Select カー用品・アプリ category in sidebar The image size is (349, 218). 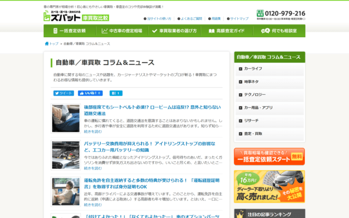[x=269, y=108]
